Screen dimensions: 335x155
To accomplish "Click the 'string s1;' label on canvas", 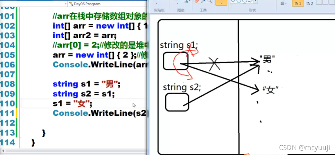I will click(179, 45).
